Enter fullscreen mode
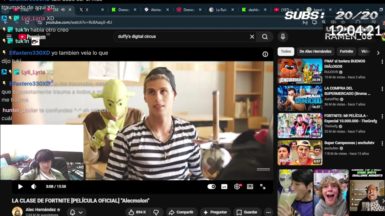 tap(263, 187)
